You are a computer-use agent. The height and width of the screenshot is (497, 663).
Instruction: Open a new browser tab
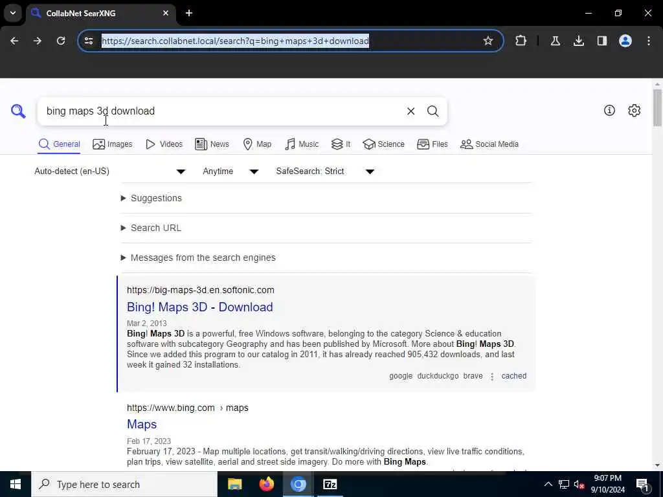pos(189,13)
